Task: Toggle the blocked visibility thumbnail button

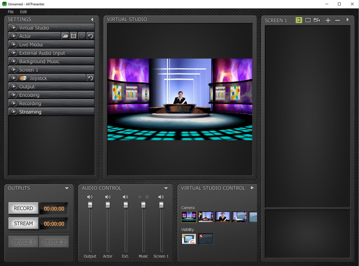Action: tap(206, 239)
